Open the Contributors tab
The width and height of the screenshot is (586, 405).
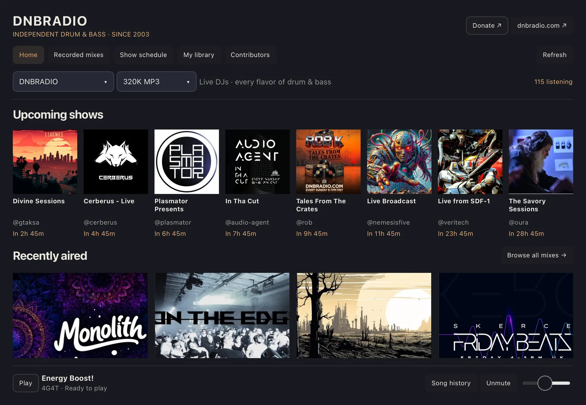coord(250,55)
